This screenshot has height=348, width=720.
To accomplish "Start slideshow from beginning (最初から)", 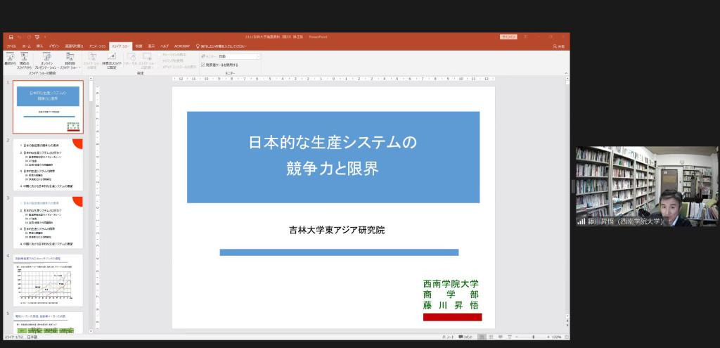I will [10, 58].
